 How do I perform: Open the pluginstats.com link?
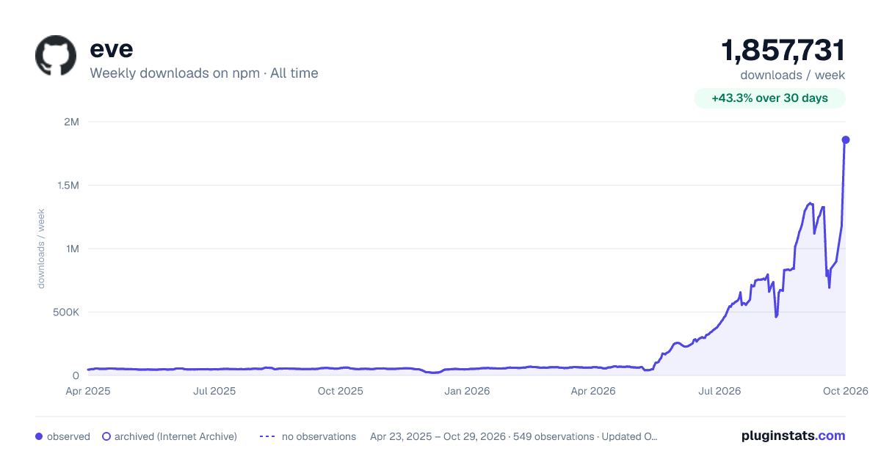[793, 436]
